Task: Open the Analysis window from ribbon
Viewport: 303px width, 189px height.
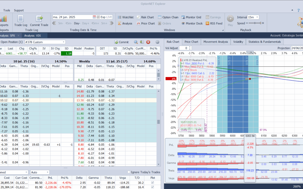Action: (x=125, y=23)
